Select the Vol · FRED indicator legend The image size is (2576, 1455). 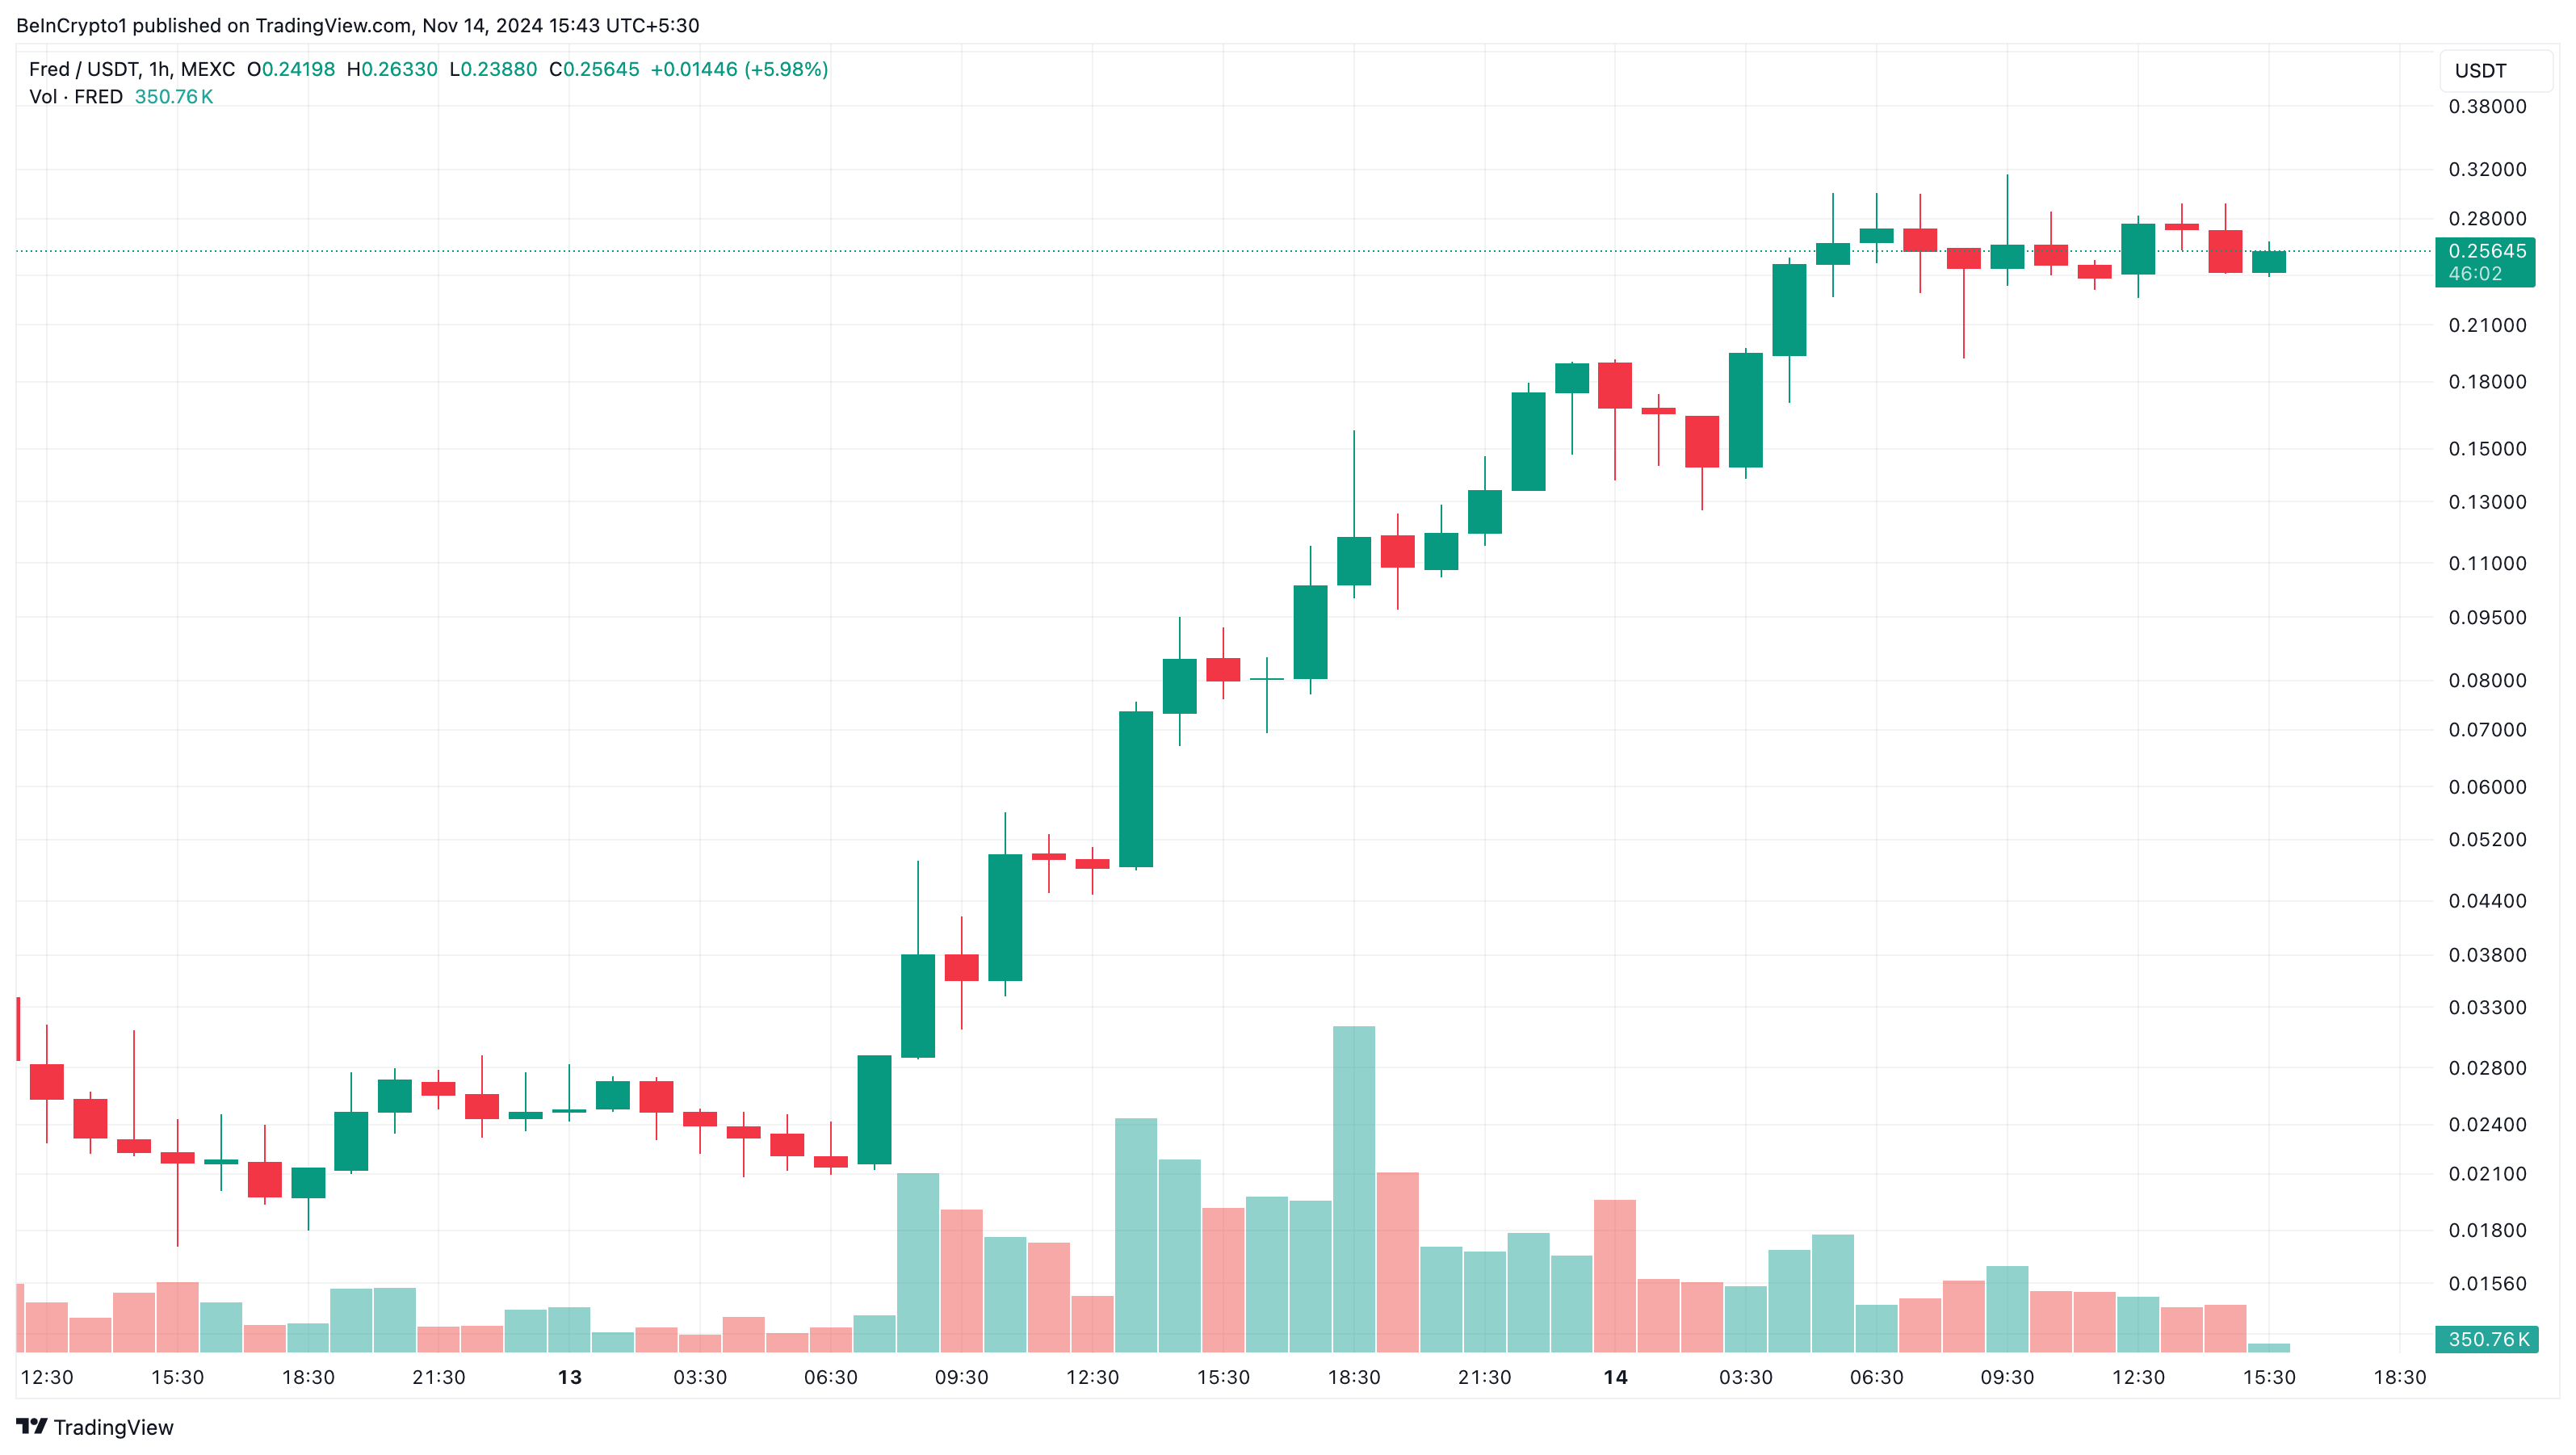pyautogui.click(x=76, y=97)
